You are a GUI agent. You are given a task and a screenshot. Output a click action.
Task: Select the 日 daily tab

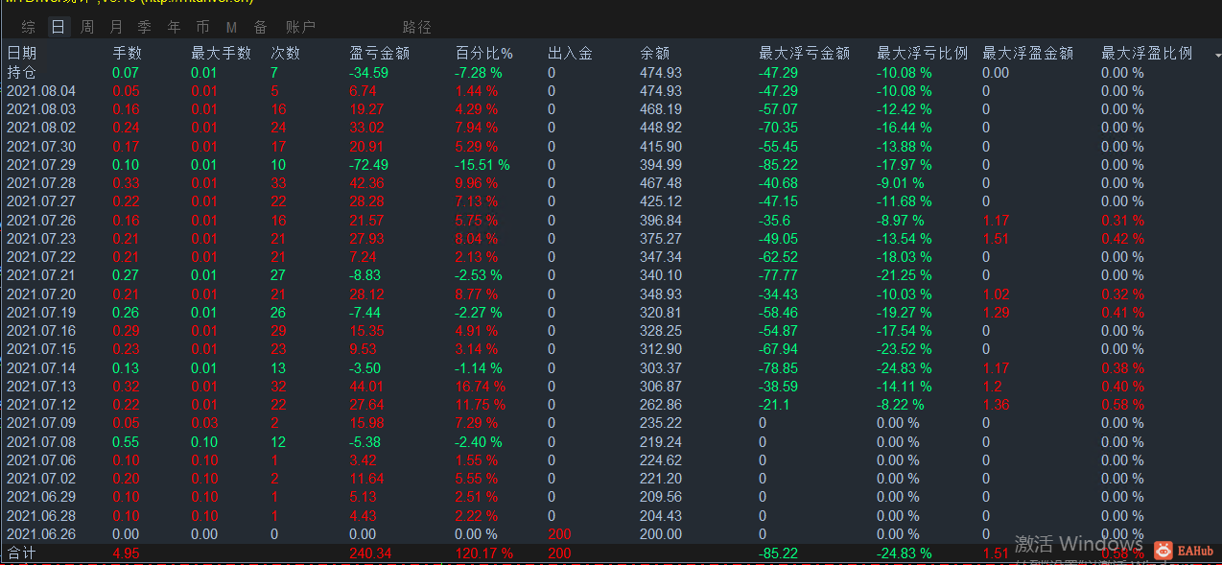[x=59, y=27]
